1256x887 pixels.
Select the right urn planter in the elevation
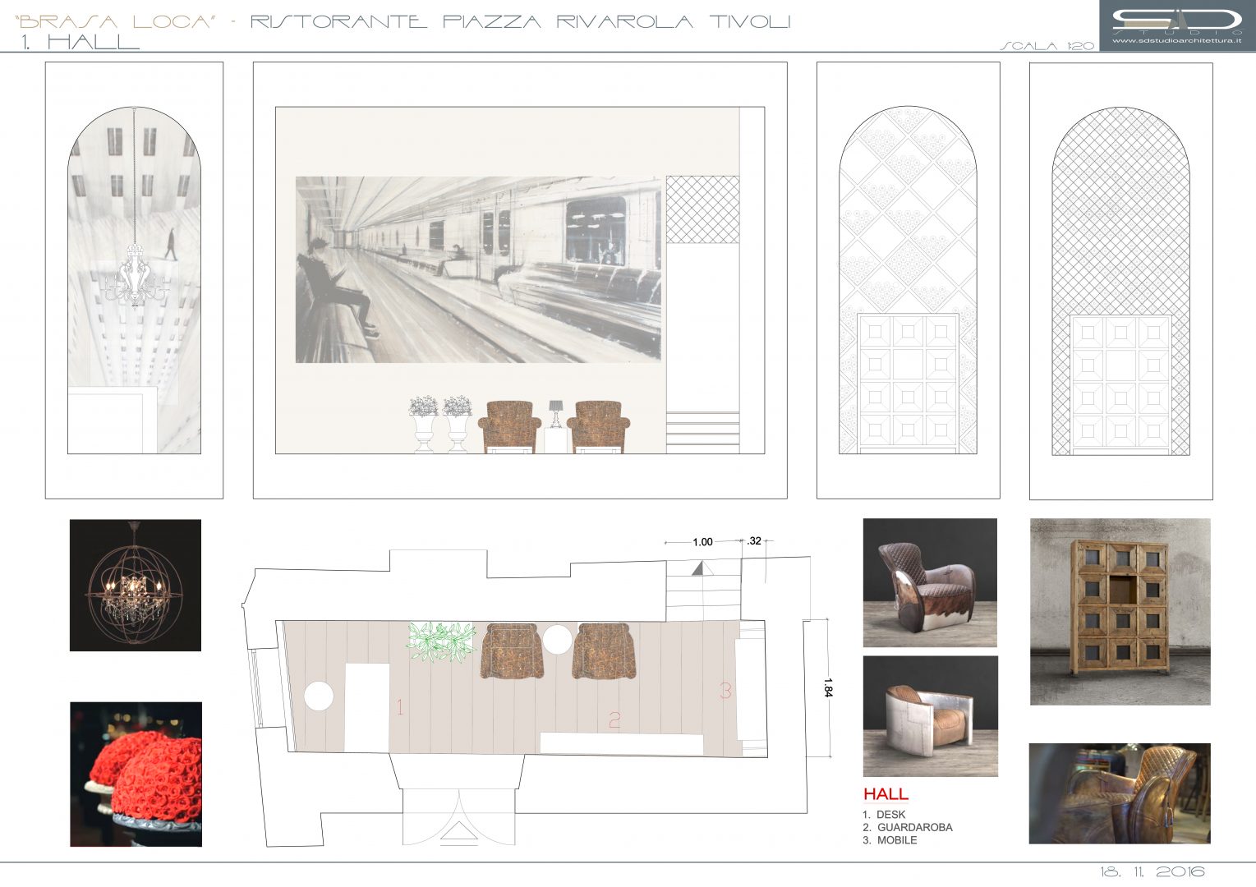coord(458,424)
